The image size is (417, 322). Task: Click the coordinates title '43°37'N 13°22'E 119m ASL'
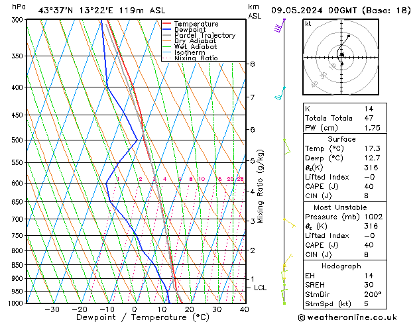coord(101,11)
